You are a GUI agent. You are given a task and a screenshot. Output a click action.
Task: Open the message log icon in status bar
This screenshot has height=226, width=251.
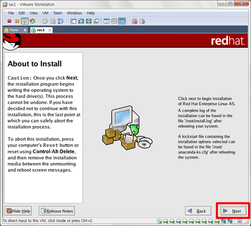pyautogui.click(x=239, y=221)
